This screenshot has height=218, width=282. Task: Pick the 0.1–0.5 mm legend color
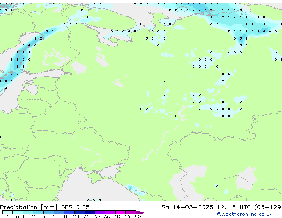tap(8, 212)
